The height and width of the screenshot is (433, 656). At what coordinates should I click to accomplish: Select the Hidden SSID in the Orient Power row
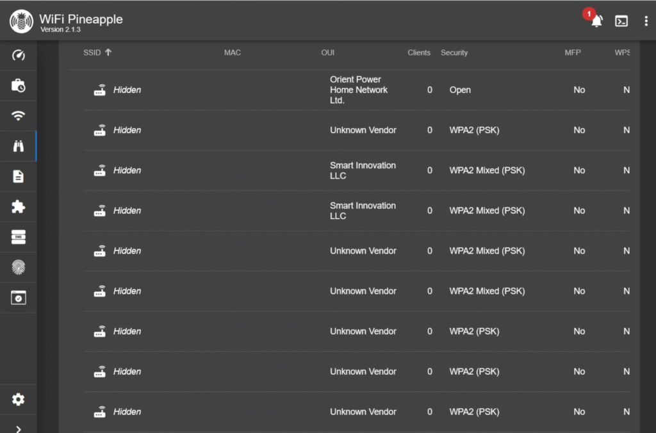coord(127,90)
